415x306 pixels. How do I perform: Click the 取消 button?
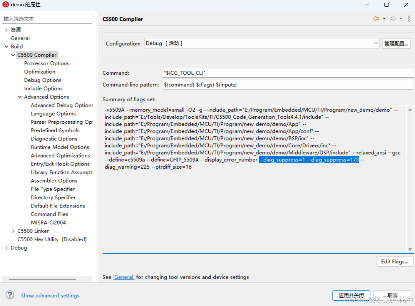coord(392,295)
